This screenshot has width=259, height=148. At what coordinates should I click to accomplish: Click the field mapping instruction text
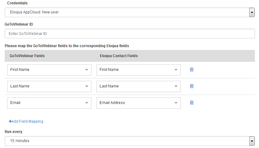pyautogui.click(x=67, y=46)
